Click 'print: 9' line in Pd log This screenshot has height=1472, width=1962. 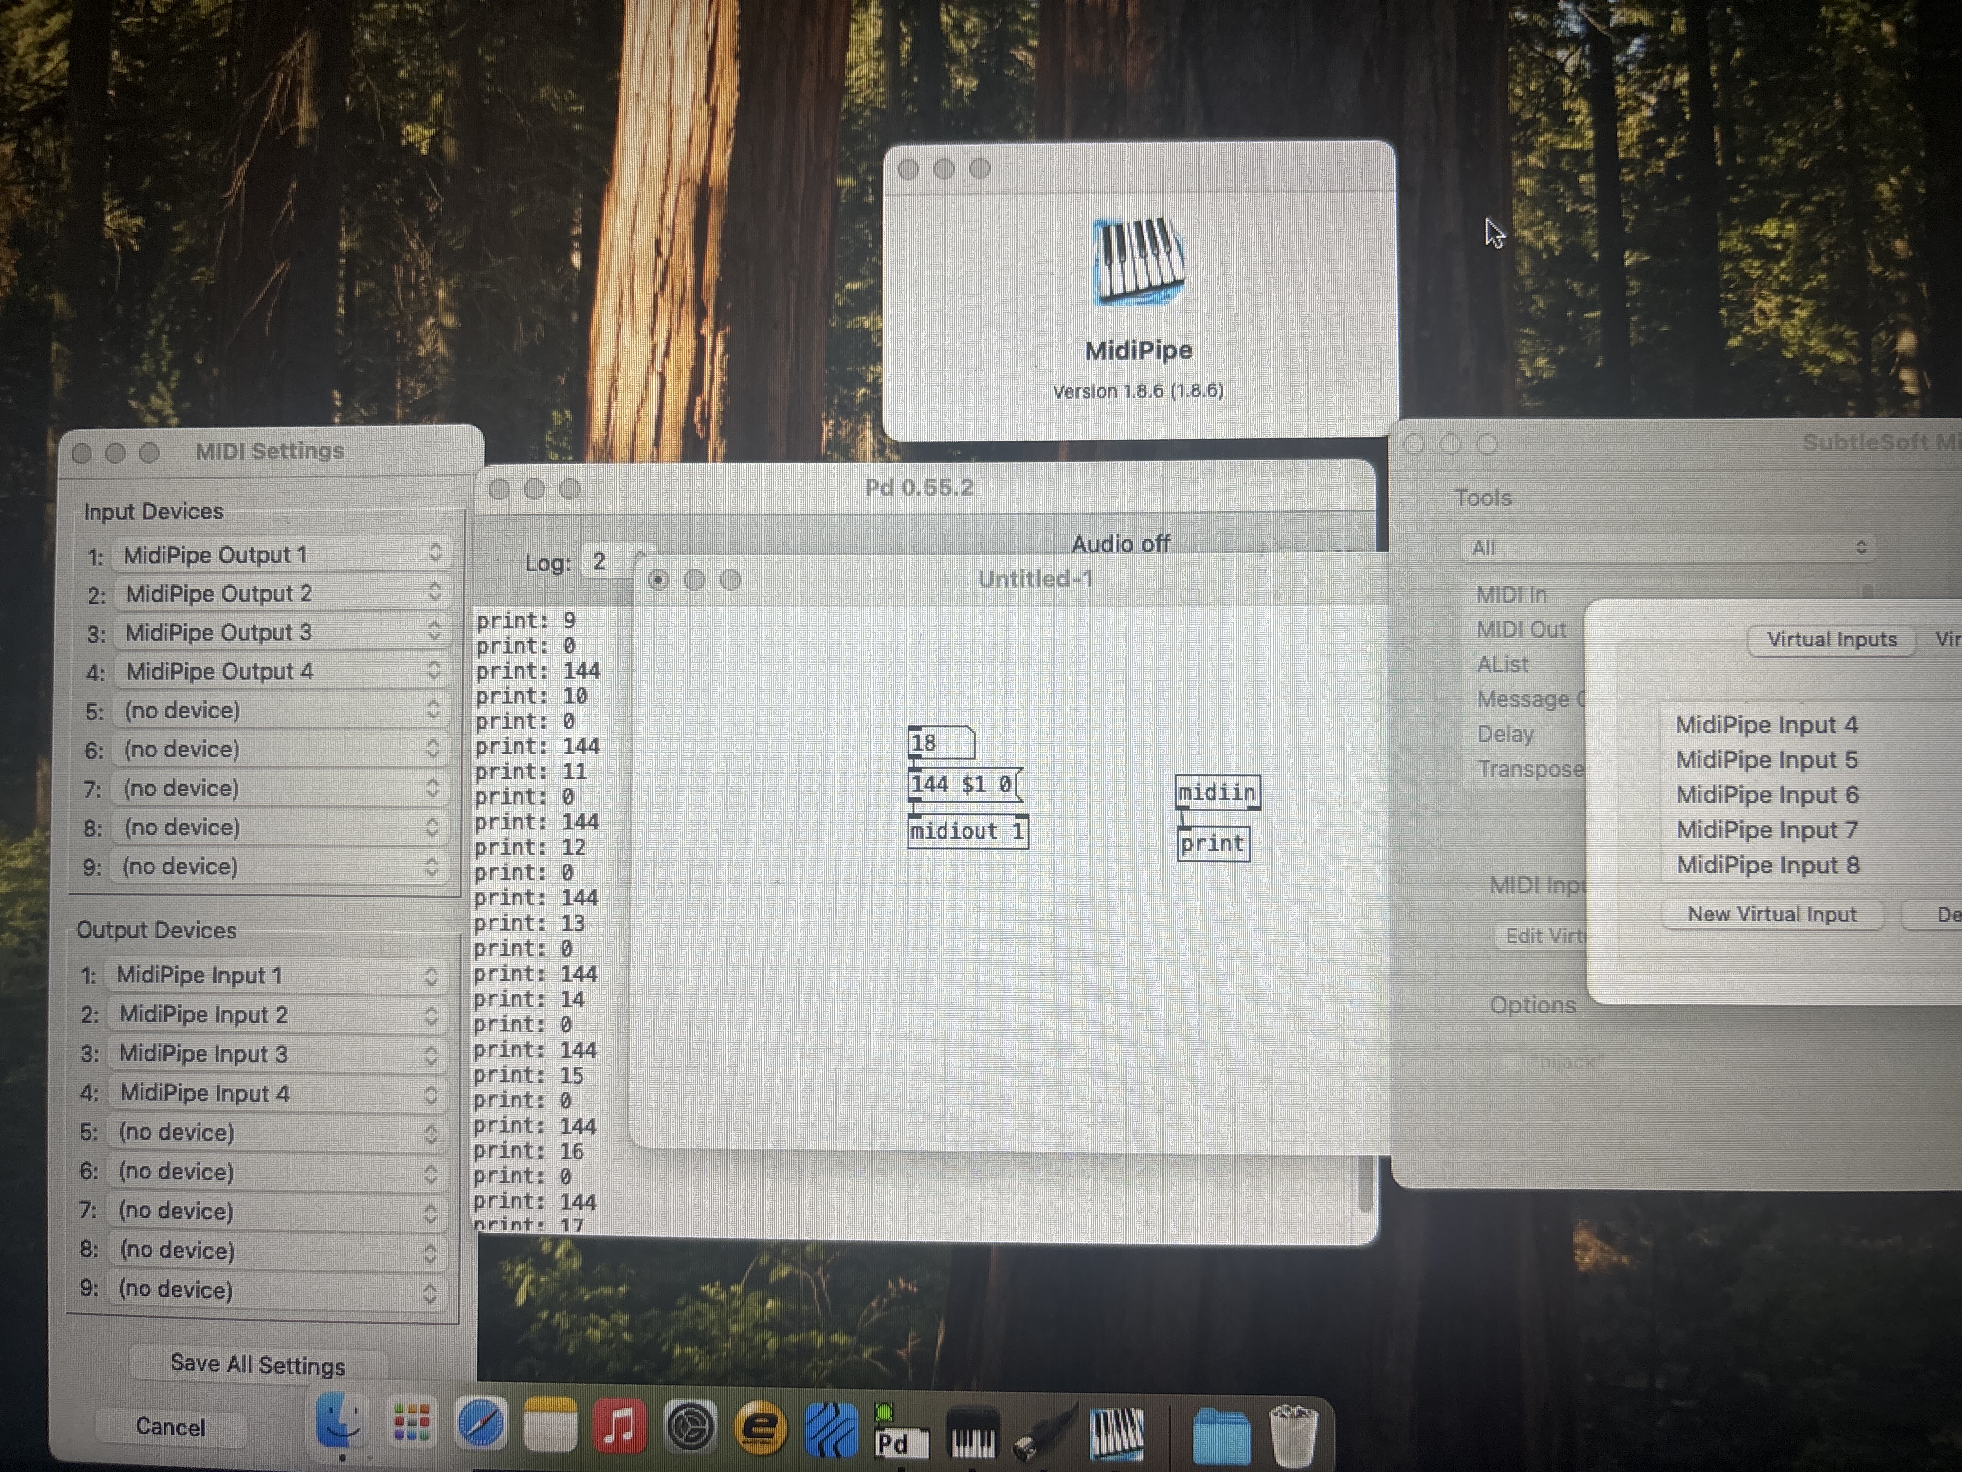click(526, 620)
